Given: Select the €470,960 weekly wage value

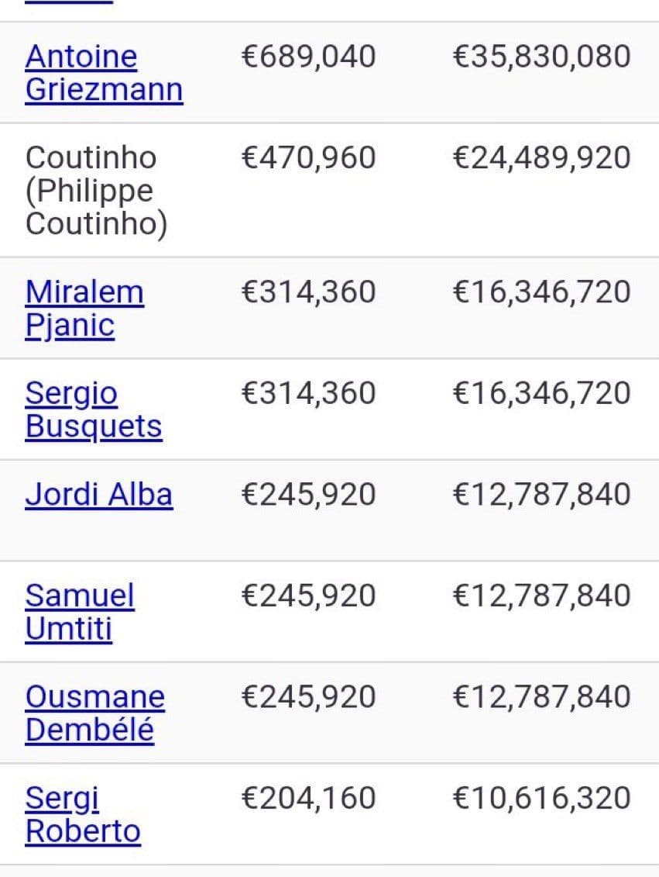Looking at the screenshot, I should tap(308, 157).
